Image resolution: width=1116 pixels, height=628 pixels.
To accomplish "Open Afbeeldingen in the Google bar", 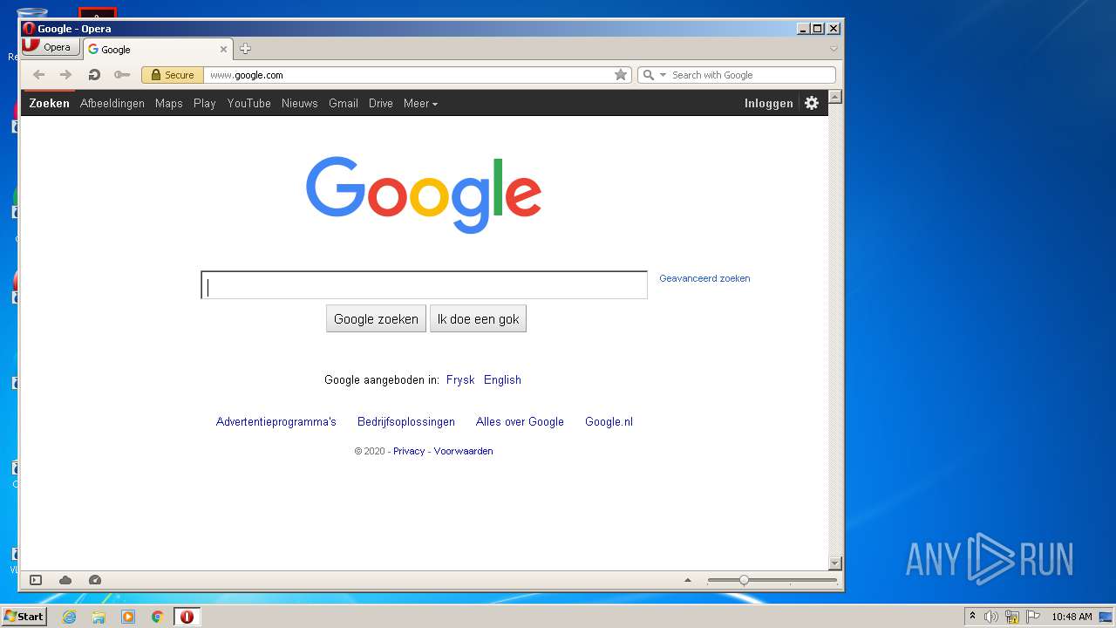I will pos(112,103).
